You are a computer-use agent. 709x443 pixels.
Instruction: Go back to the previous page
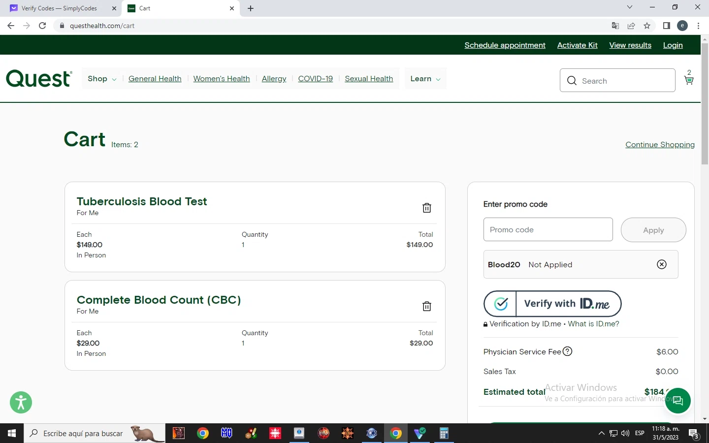point(11,26)
